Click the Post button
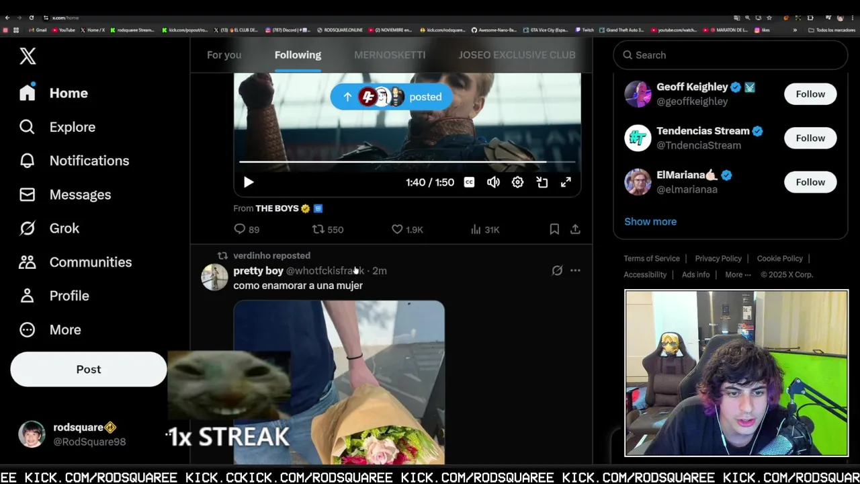This screenshot has height=484, width=860. 89,369
